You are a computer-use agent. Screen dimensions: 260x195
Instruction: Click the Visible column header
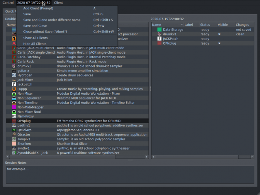[x=226, y=25]
